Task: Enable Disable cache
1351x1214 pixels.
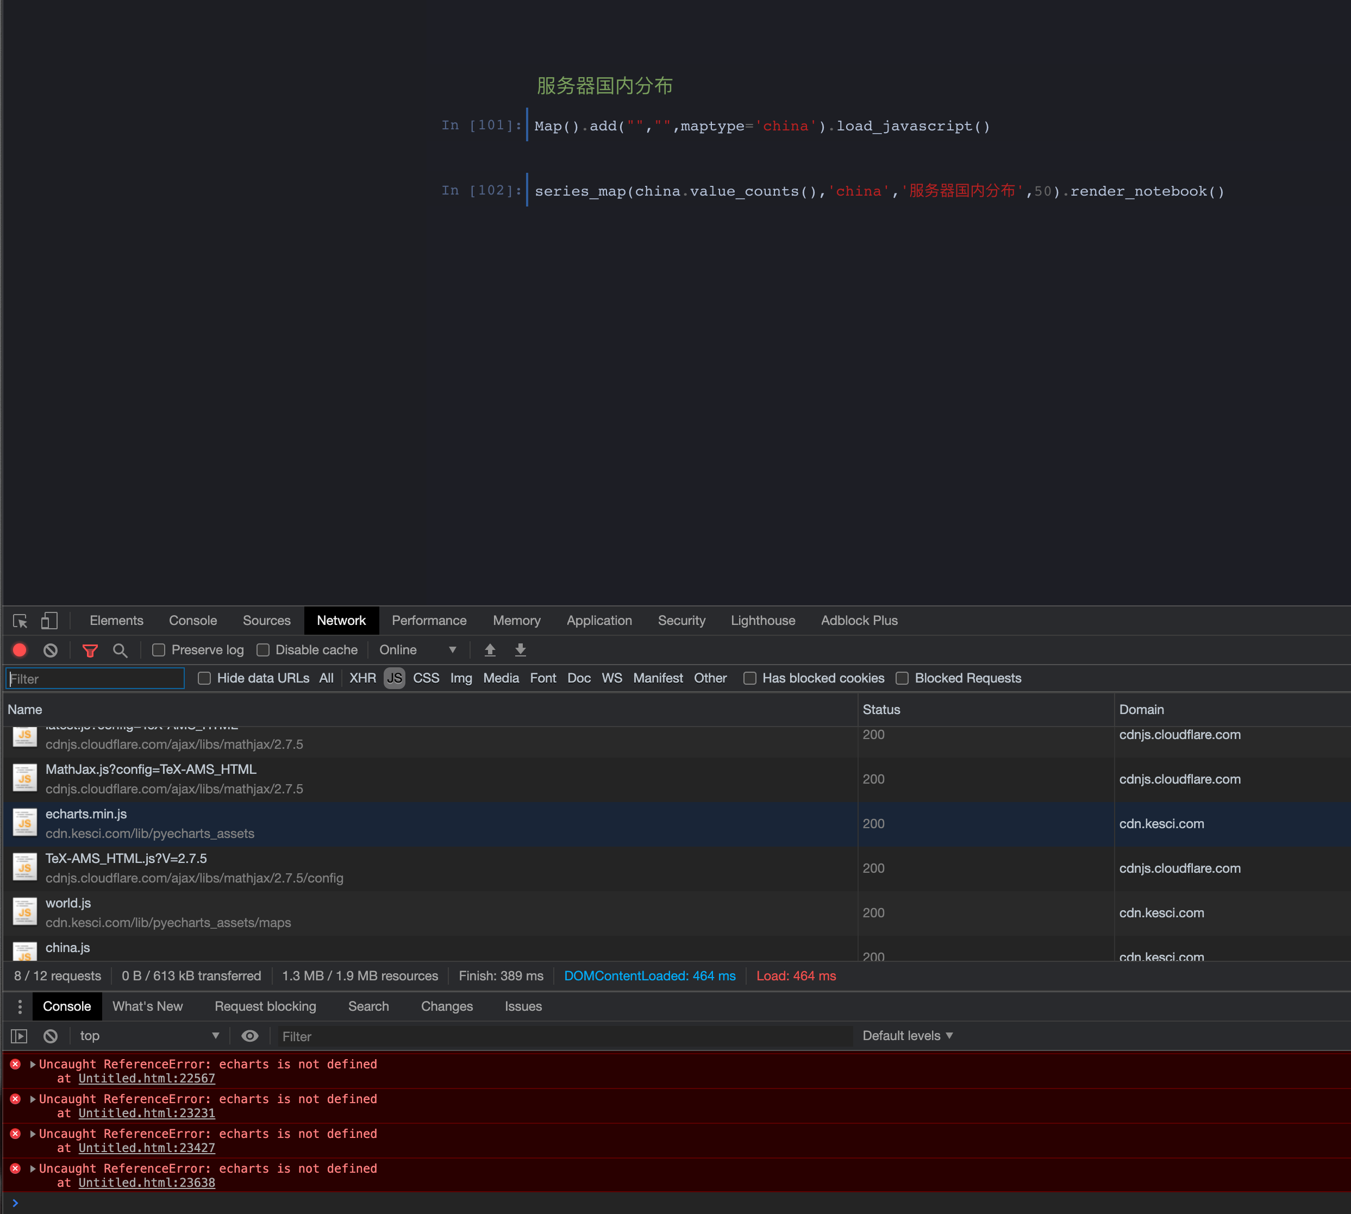Action: (x=264, y=650)
